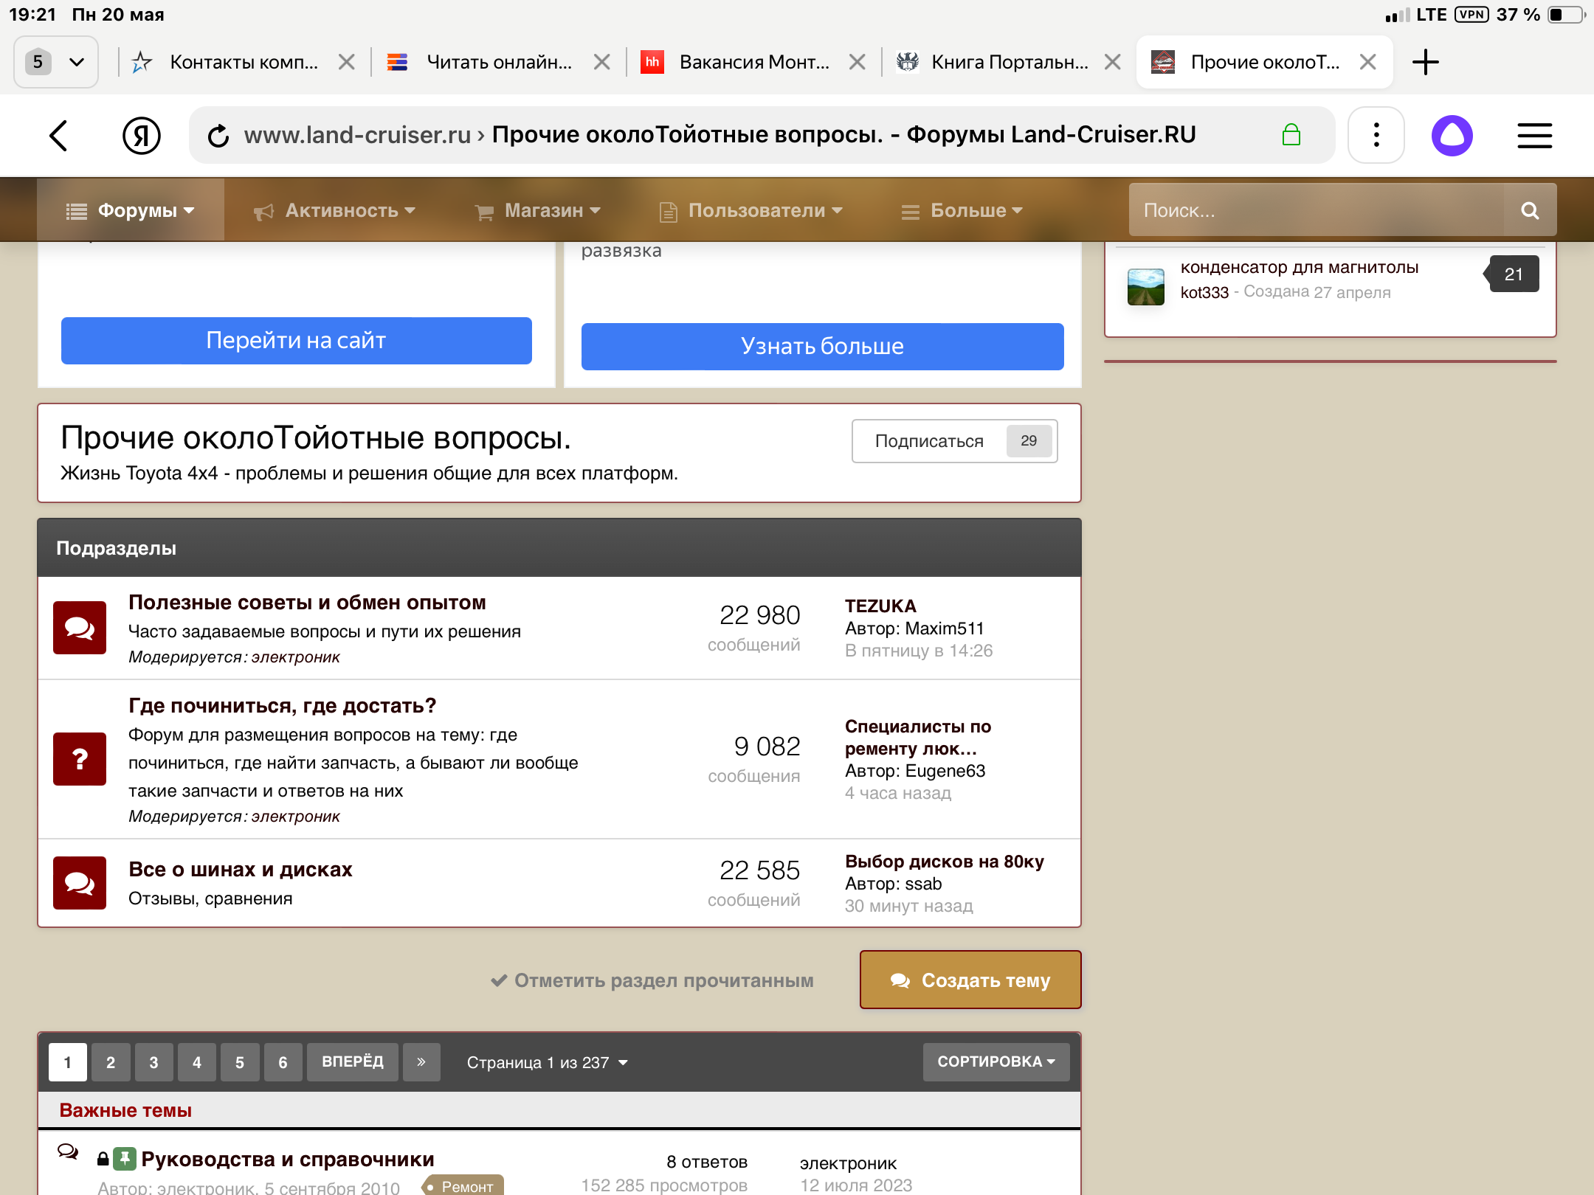Go back with the browser back arrow
The image size is (1594, 1195).
pos(58,136)
